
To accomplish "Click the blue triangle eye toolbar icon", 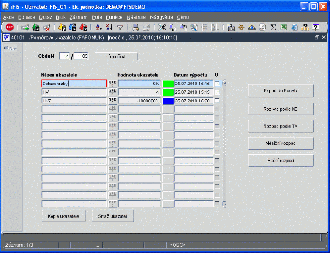I will 252,27.
